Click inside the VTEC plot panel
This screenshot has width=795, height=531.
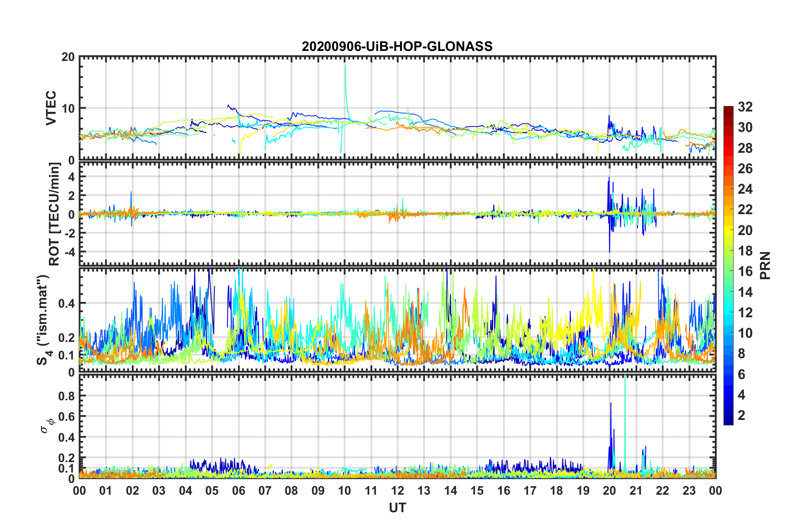pyautogui.click(x=397, y=108)
